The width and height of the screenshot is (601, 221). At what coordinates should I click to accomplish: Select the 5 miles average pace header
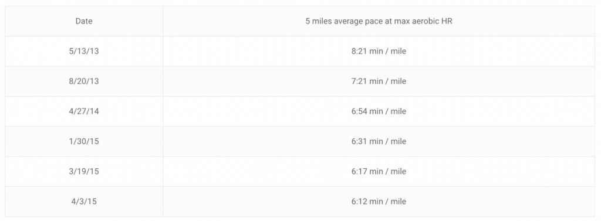click(x=379, y=21)
